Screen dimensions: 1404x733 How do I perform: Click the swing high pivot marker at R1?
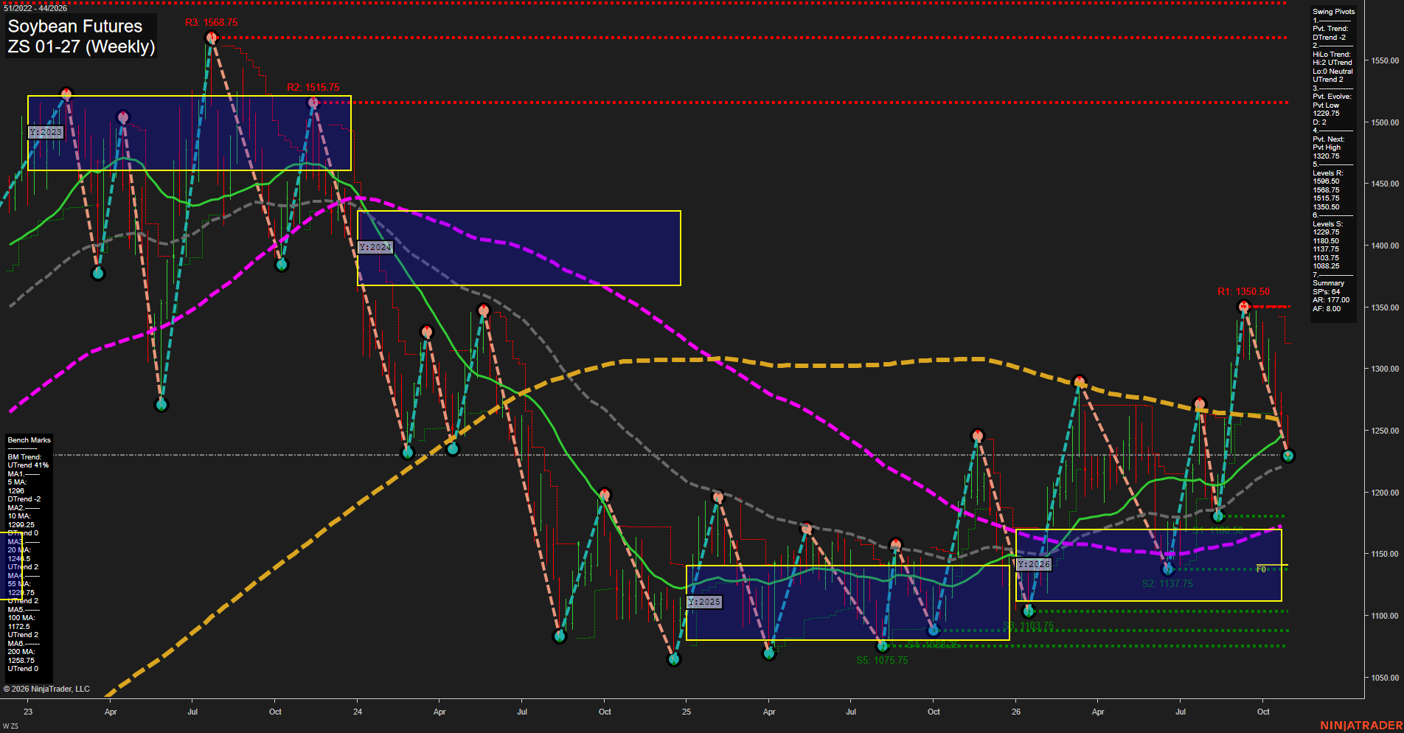point(1244,306)
